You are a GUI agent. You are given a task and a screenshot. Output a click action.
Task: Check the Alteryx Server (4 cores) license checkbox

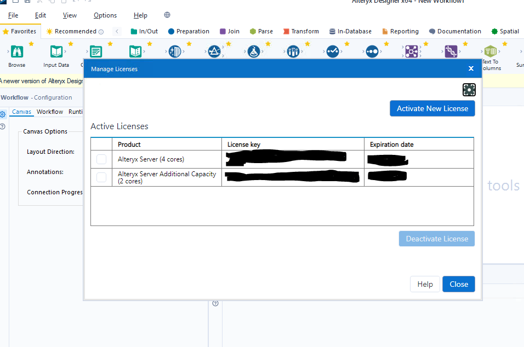(x=102, y=159)
